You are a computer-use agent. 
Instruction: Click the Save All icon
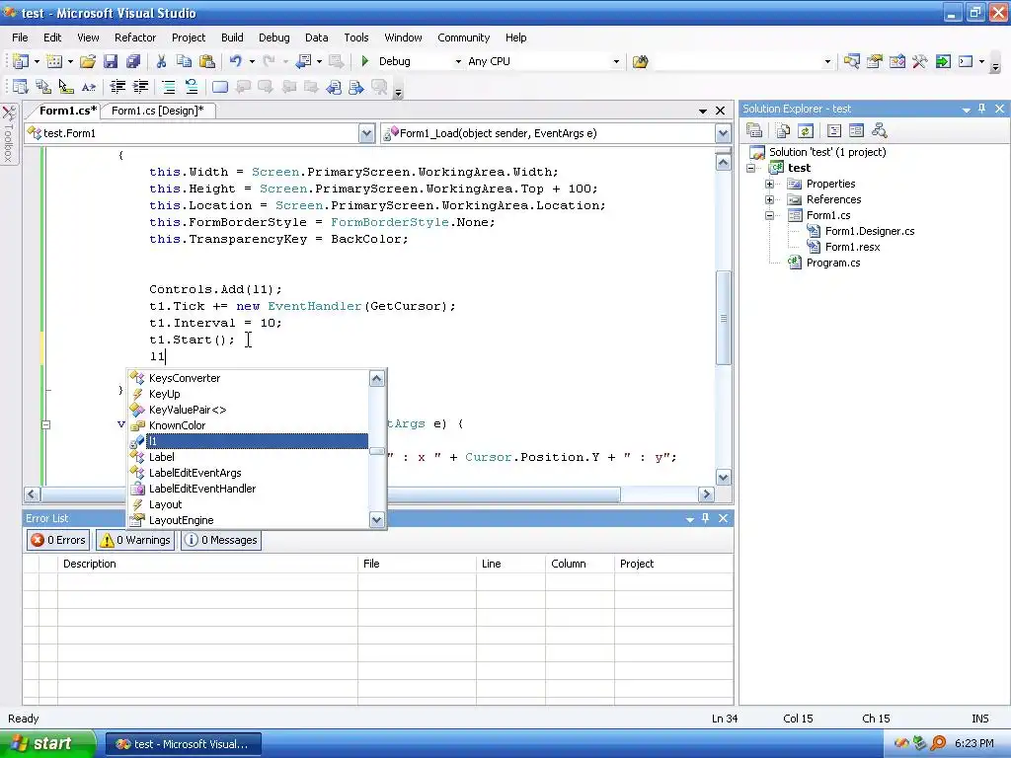(133, 61)
